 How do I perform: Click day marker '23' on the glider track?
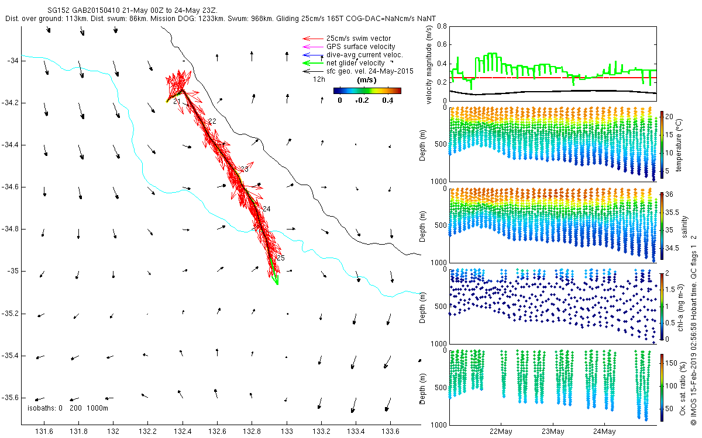point(245,169)
